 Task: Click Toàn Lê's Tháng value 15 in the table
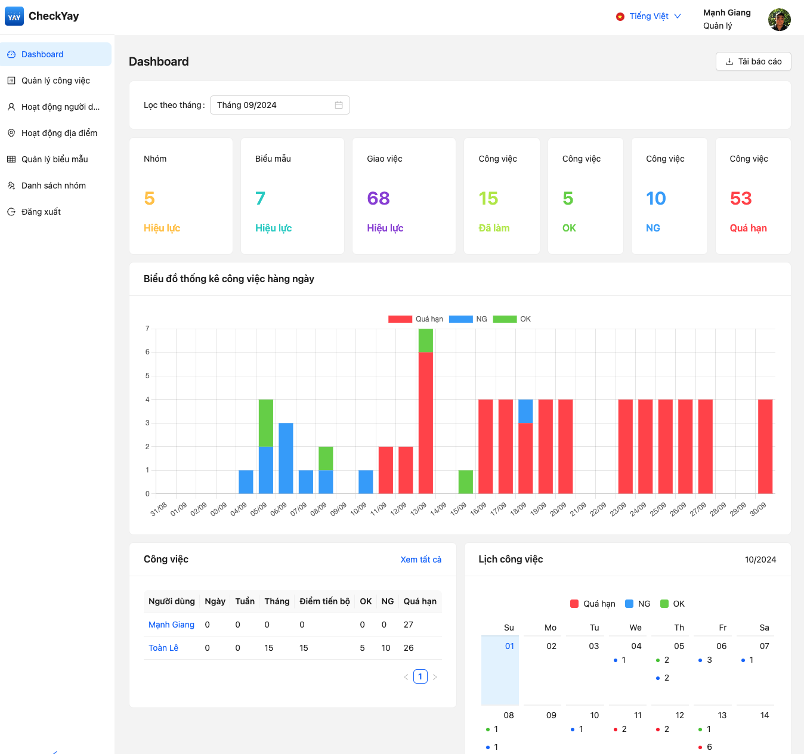269,648
